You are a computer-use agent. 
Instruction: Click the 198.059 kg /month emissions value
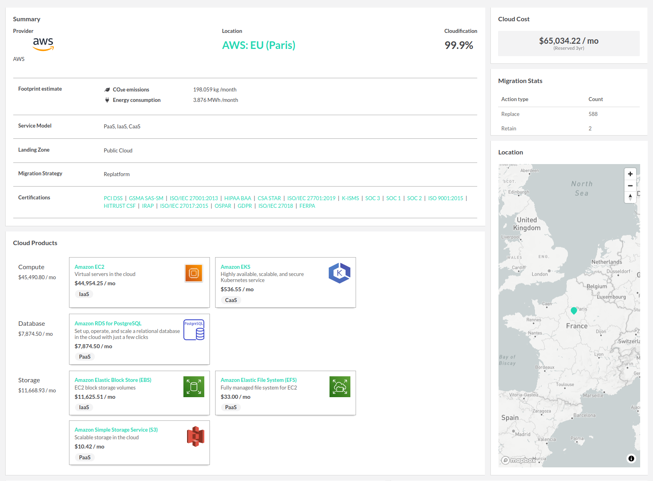click(x=215, y=89)
